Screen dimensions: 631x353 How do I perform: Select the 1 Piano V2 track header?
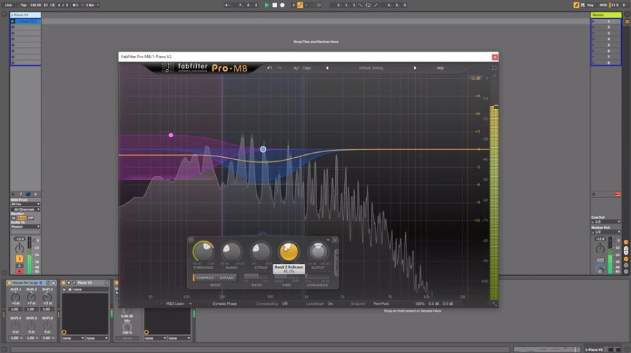pyautogui.click(x=25, y=15)
